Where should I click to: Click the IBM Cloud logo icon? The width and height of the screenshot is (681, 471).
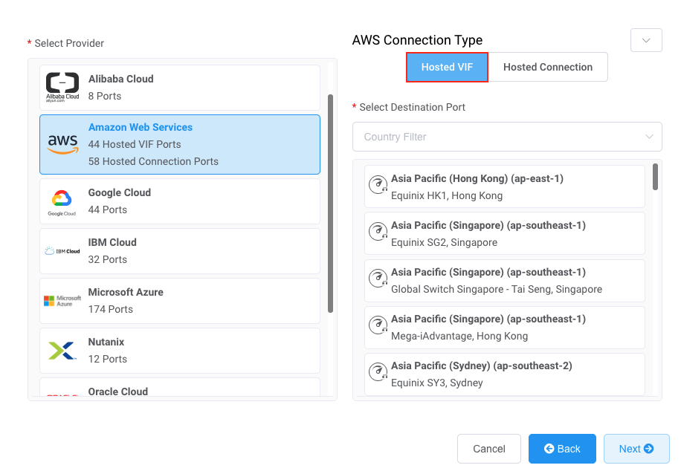(62, 251)
